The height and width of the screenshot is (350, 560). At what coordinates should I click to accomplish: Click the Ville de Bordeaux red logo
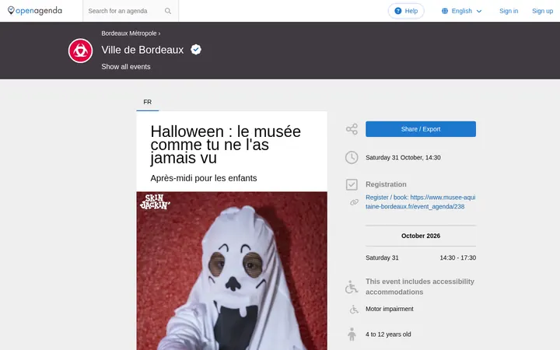(80, 51)
